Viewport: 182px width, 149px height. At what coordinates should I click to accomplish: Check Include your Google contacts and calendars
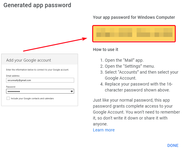click(x=7, y=98)
